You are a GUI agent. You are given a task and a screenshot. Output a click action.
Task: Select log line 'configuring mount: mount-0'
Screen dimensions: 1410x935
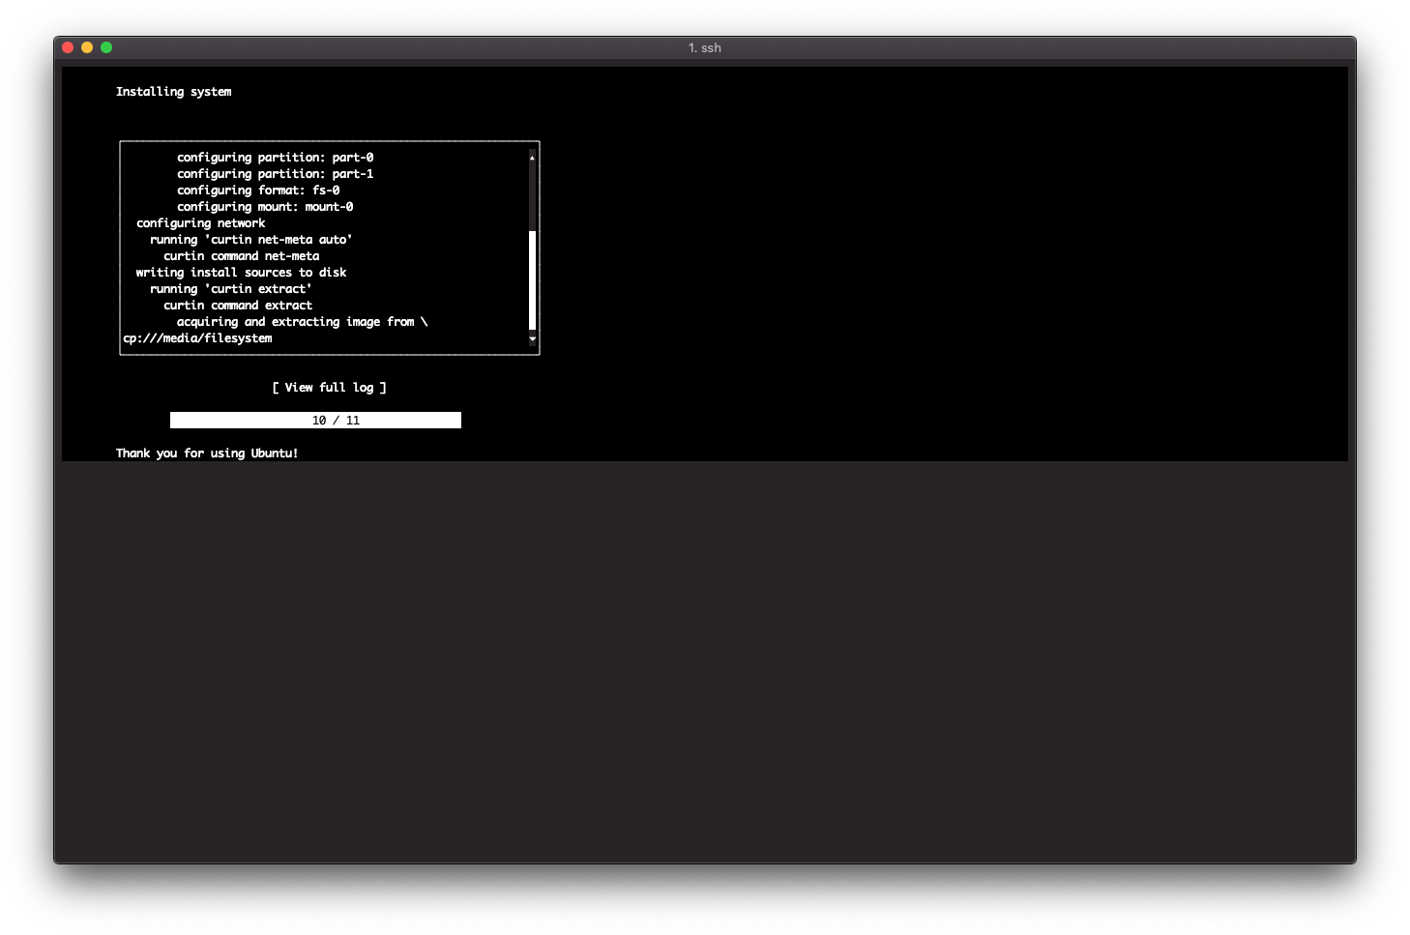265,207
